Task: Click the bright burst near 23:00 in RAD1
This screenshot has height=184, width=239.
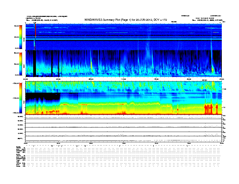Action: [212, 69]
